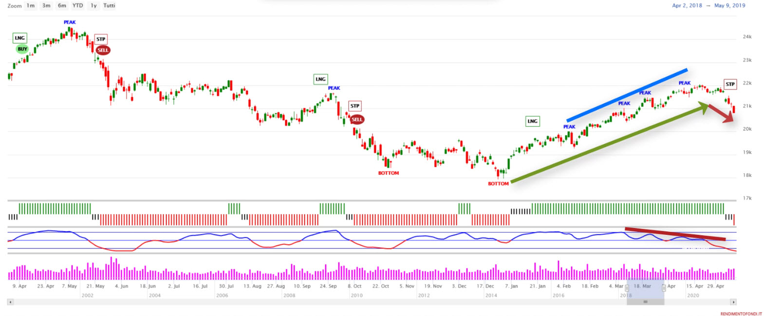Screen dimensions: 764x316
Task: Click the topmost blue PEAK label near 7. May
Action: click(70, 22)
